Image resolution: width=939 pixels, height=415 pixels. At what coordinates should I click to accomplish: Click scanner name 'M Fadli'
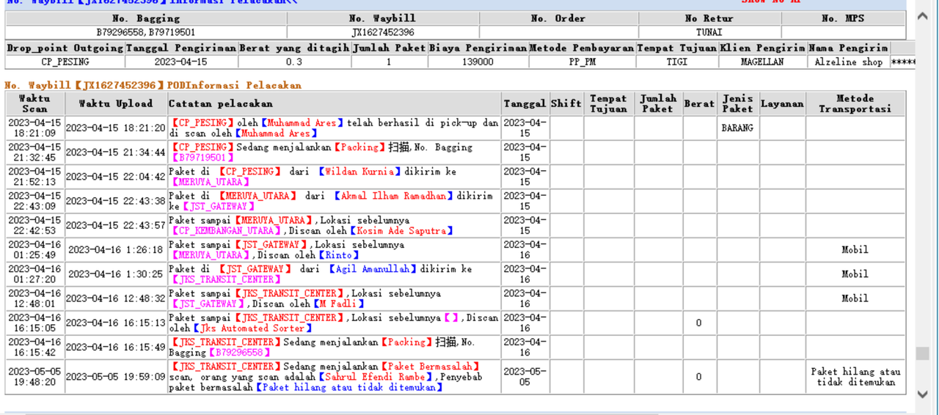[x=338, y=304]
